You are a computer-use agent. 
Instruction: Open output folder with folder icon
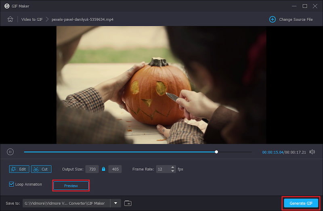click(128, 203)
